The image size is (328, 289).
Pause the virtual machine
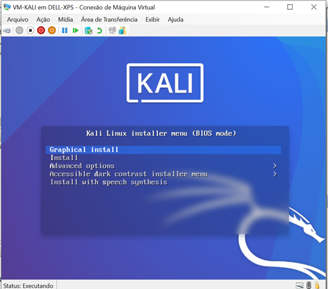click(65, 31)
